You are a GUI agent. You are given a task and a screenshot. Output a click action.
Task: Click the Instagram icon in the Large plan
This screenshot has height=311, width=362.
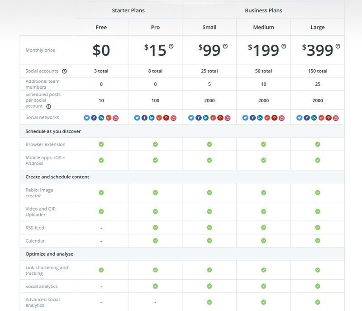(336, 118)
